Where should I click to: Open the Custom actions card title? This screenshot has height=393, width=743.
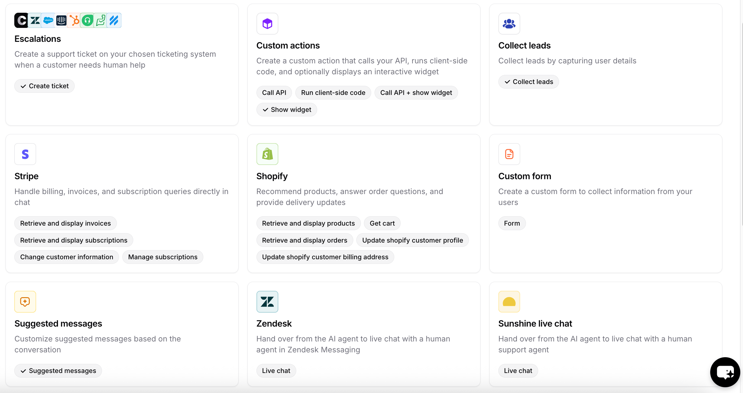point(288,45)
